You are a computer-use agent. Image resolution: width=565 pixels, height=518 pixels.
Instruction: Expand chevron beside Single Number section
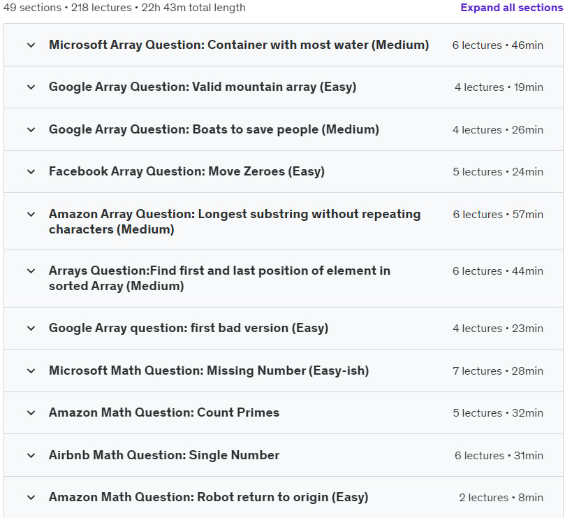(x=31, y=455)
